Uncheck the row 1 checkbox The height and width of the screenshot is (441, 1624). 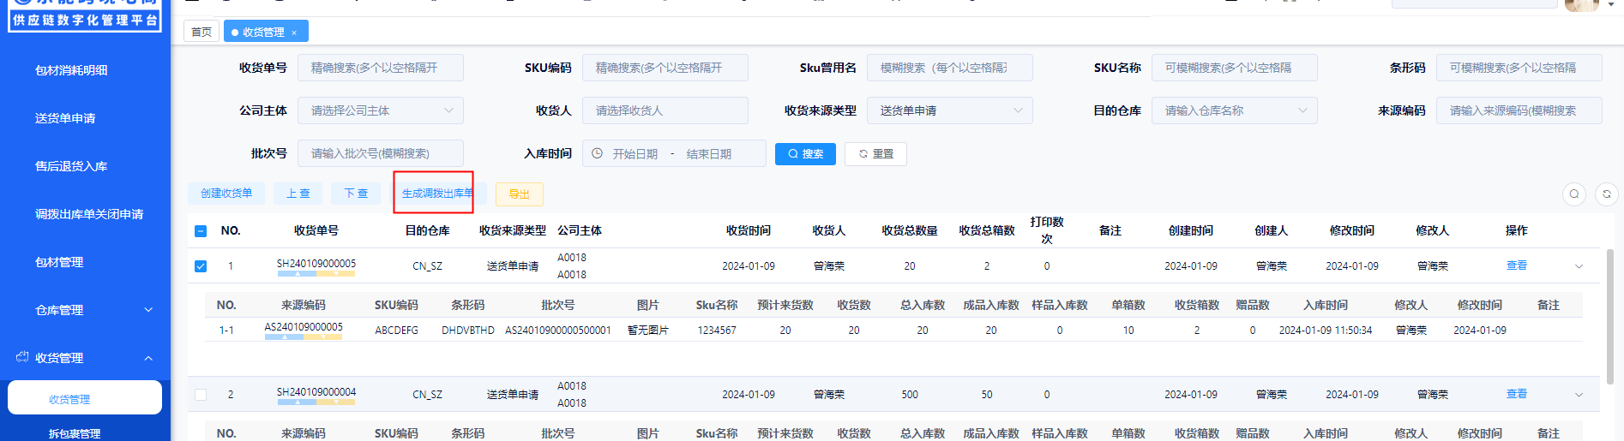(201, 266)
